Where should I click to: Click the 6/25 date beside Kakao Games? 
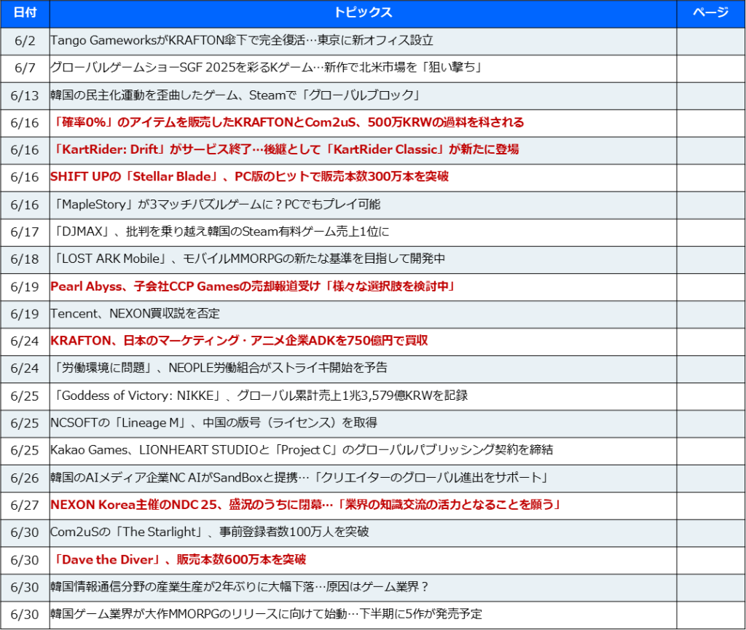pos(25,450)
